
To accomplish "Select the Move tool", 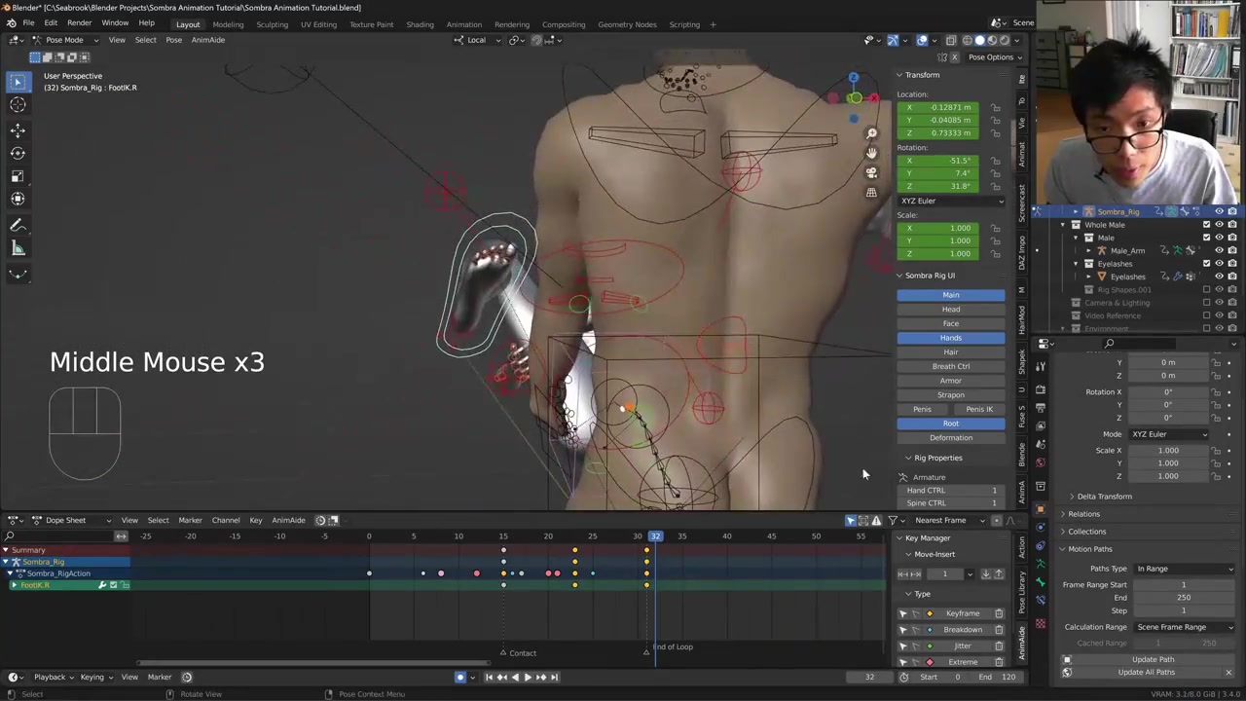I will tap(18, 129).
